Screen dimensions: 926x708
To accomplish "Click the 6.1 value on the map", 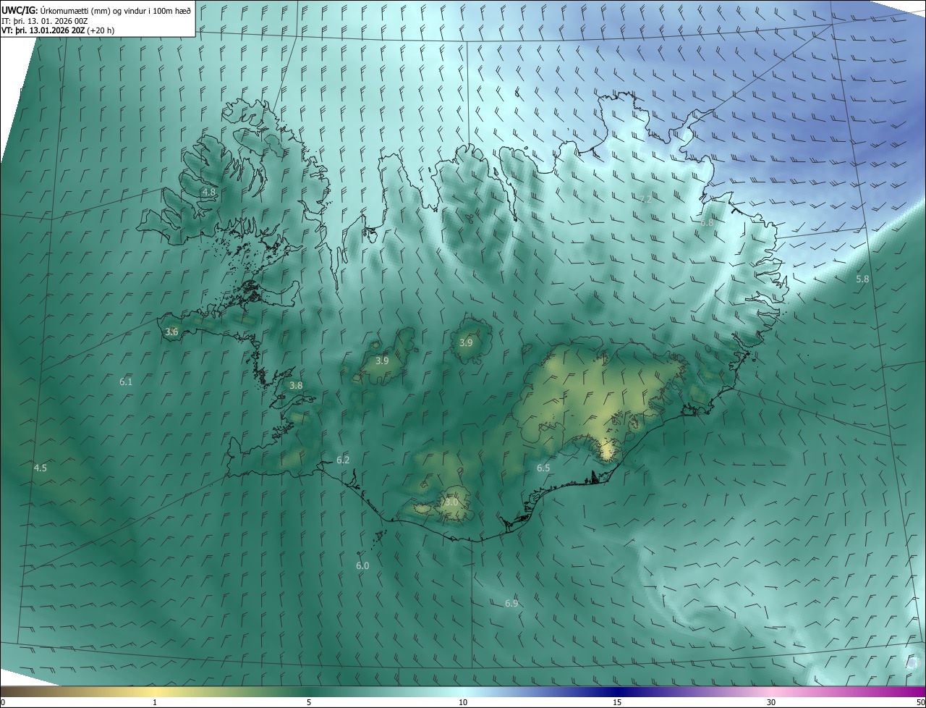I will click(x=126, y=381).
